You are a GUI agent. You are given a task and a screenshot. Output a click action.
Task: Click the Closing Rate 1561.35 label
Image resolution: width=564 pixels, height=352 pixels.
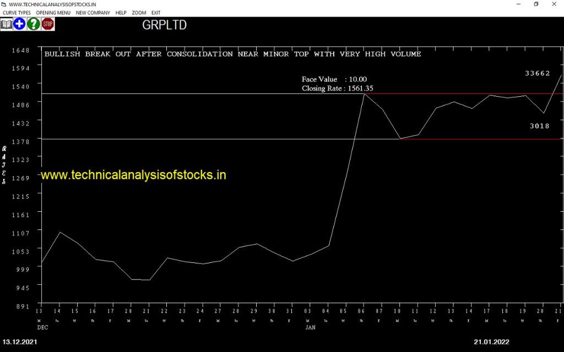337,88
